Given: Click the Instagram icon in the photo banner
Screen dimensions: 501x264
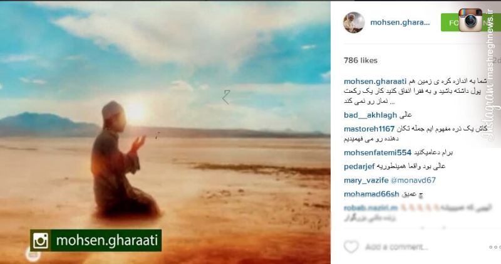Looking at the screenshot, I should (41, 241).
